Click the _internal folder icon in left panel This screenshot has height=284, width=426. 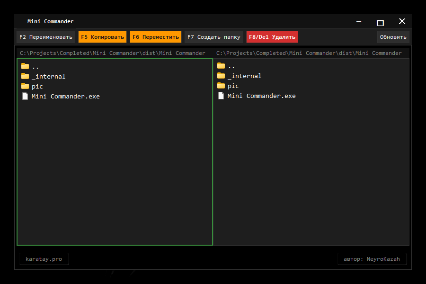(x=25, y=76)
